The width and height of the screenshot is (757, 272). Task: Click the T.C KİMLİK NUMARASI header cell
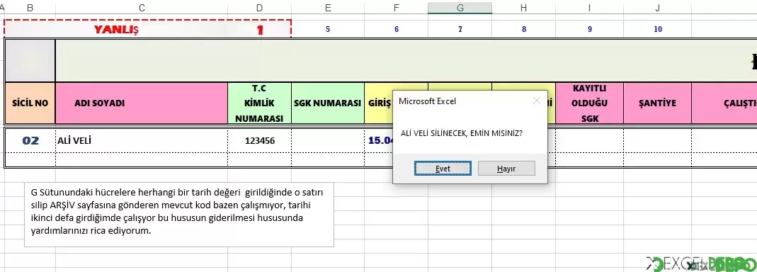click(x=260, y=103)
